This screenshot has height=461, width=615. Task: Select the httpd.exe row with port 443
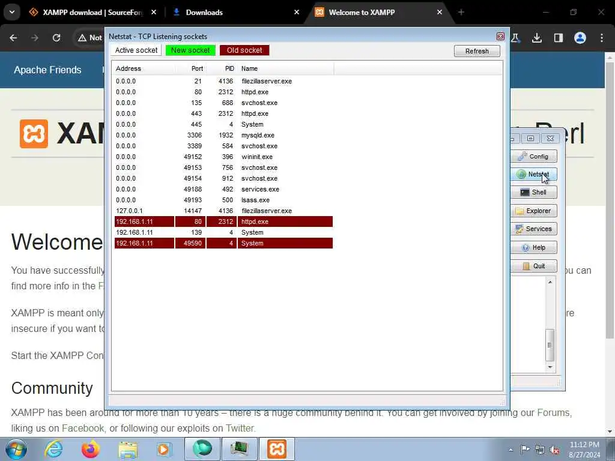click(x=223, y=113)
